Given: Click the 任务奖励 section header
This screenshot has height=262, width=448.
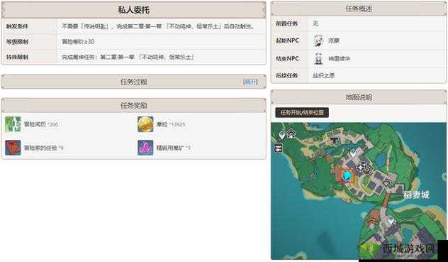Looking at the screenshot, I should pos(134,105).
